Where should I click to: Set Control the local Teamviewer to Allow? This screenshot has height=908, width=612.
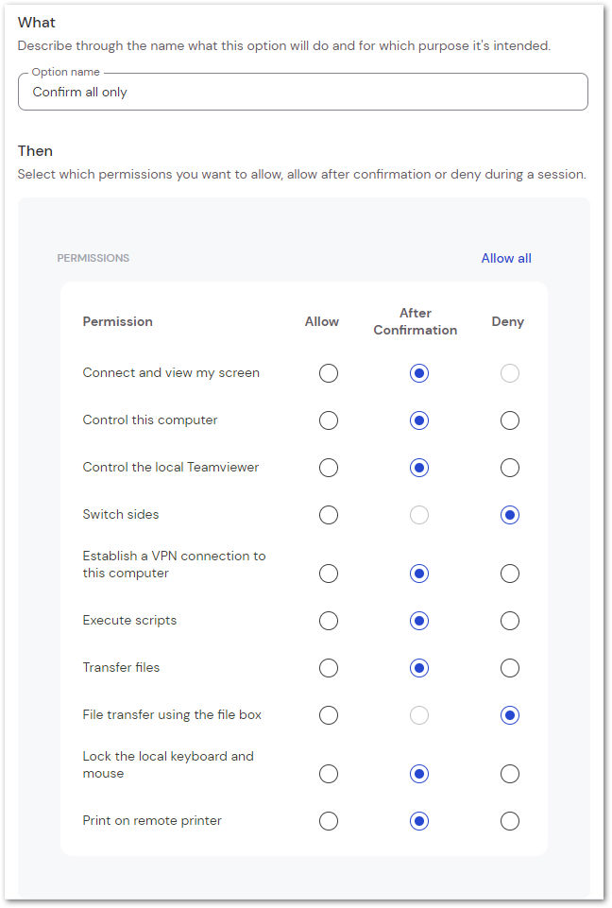pyautogui.click(x=329, y=468)
